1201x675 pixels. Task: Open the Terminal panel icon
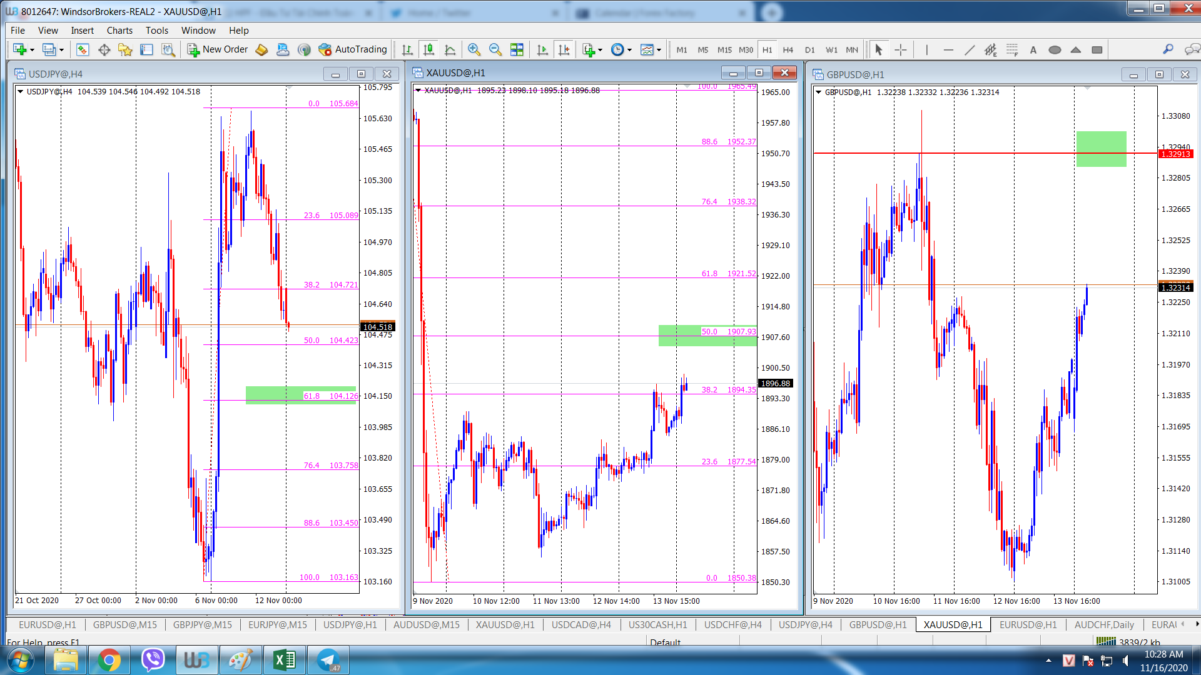pyautogui.click(x=146, y=49)
